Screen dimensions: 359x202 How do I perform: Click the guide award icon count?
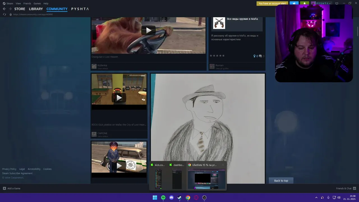256,56
